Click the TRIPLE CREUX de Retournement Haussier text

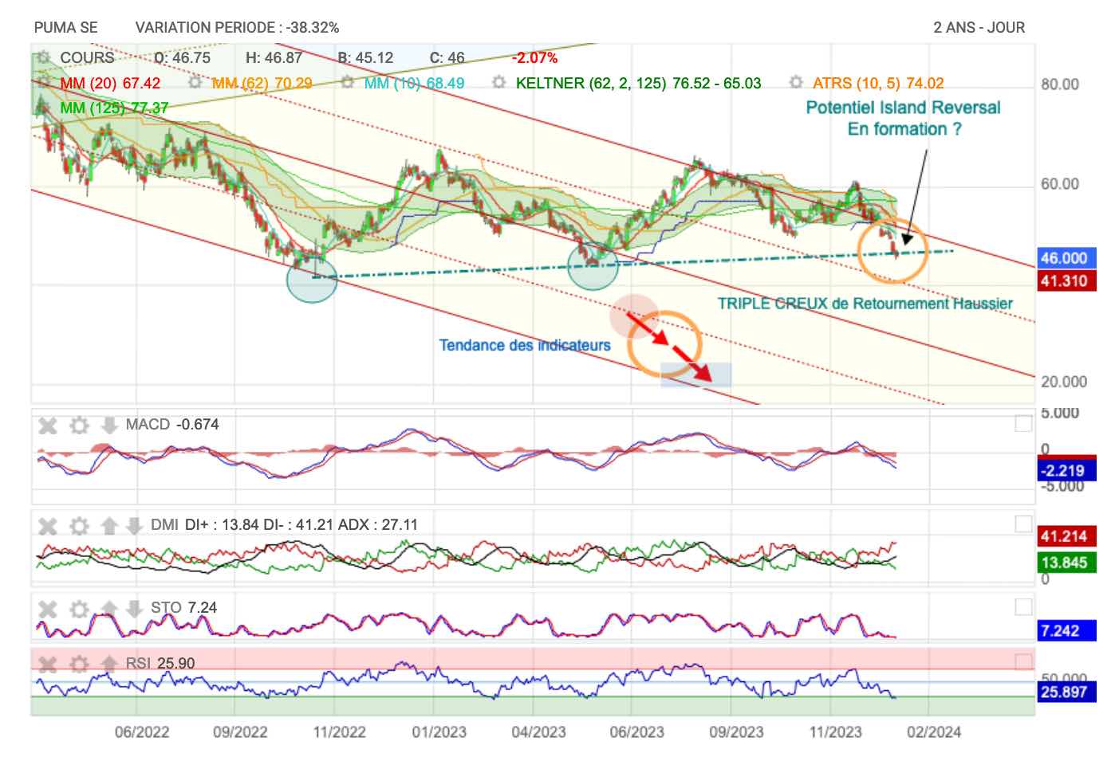[865, 304]
